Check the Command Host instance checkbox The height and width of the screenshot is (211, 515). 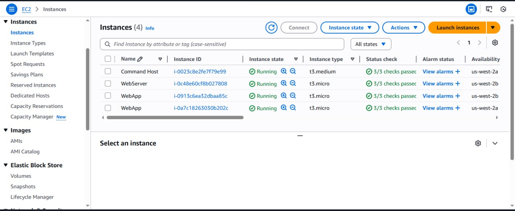107,71
